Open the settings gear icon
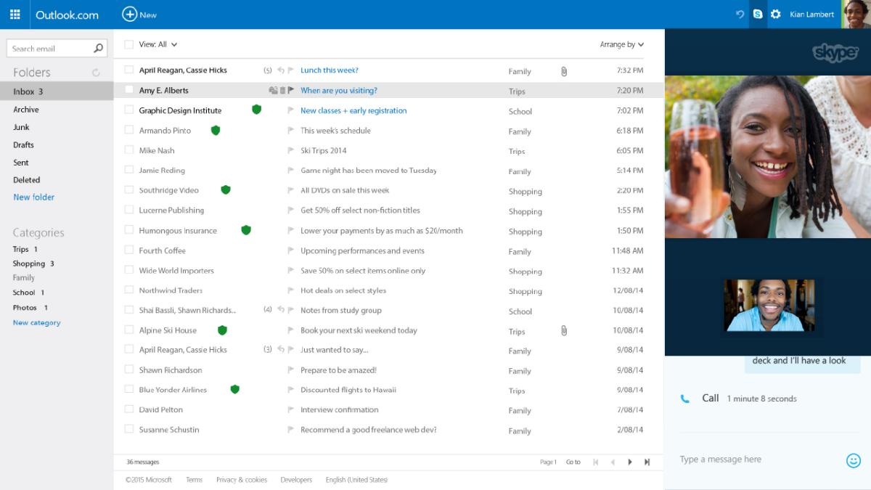This screenshot has height=490, width=871. pos(775,15)
